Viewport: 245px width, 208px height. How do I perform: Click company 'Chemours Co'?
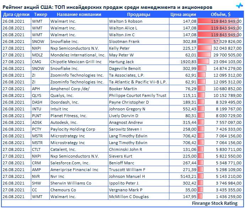(x=63, y=190)
